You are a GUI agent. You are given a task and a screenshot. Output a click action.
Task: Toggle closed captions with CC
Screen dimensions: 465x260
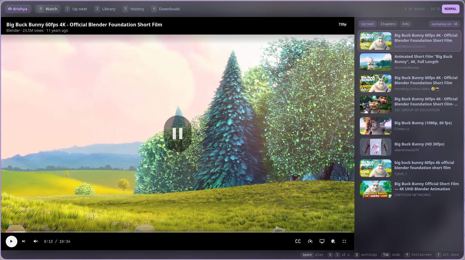[x=298, y=242]
